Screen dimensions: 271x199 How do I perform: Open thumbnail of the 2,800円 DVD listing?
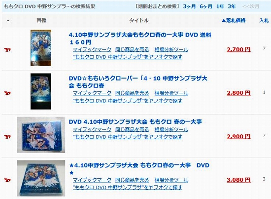tap(41, 91)
